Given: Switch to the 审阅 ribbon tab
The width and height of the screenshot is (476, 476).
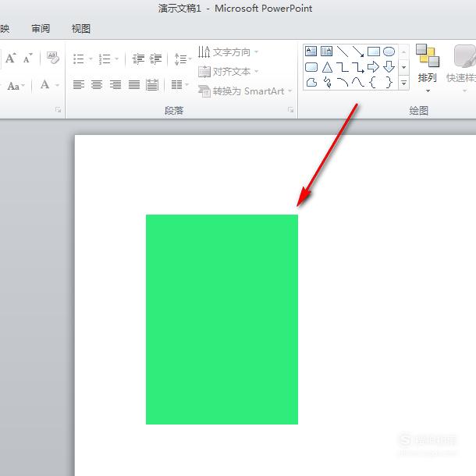Looking at the screenshot, I should [x=41, y=29].
